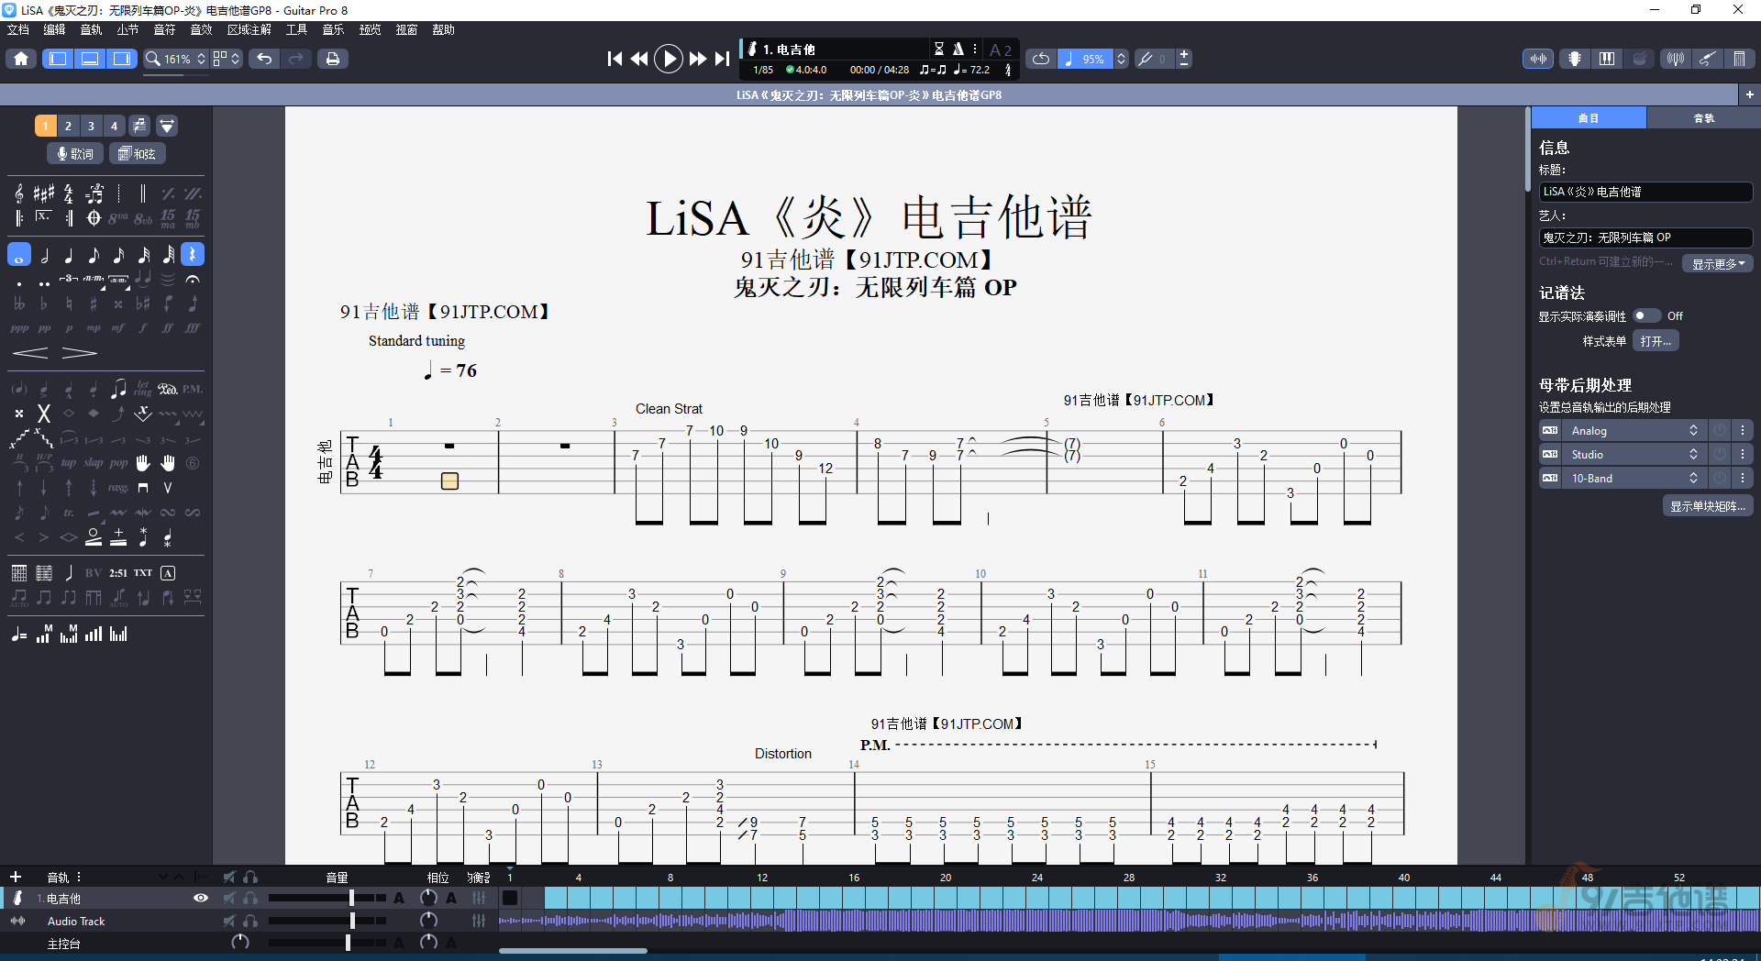Image resolution: width=1761 pixels, height=961 pixels.
Task: Insert the coda directions symbol
Action: (94, 218)
